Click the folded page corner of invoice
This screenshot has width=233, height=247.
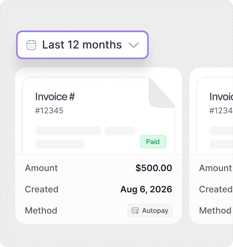click(x=162, y=93)
